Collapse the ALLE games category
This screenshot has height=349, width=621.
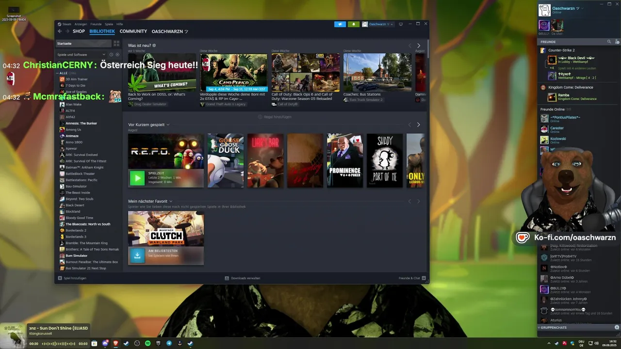click(58, 73)
